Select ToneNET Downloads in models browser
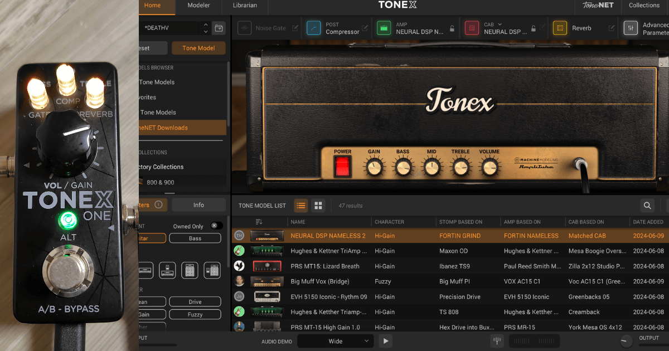 (x=183, y=128)
